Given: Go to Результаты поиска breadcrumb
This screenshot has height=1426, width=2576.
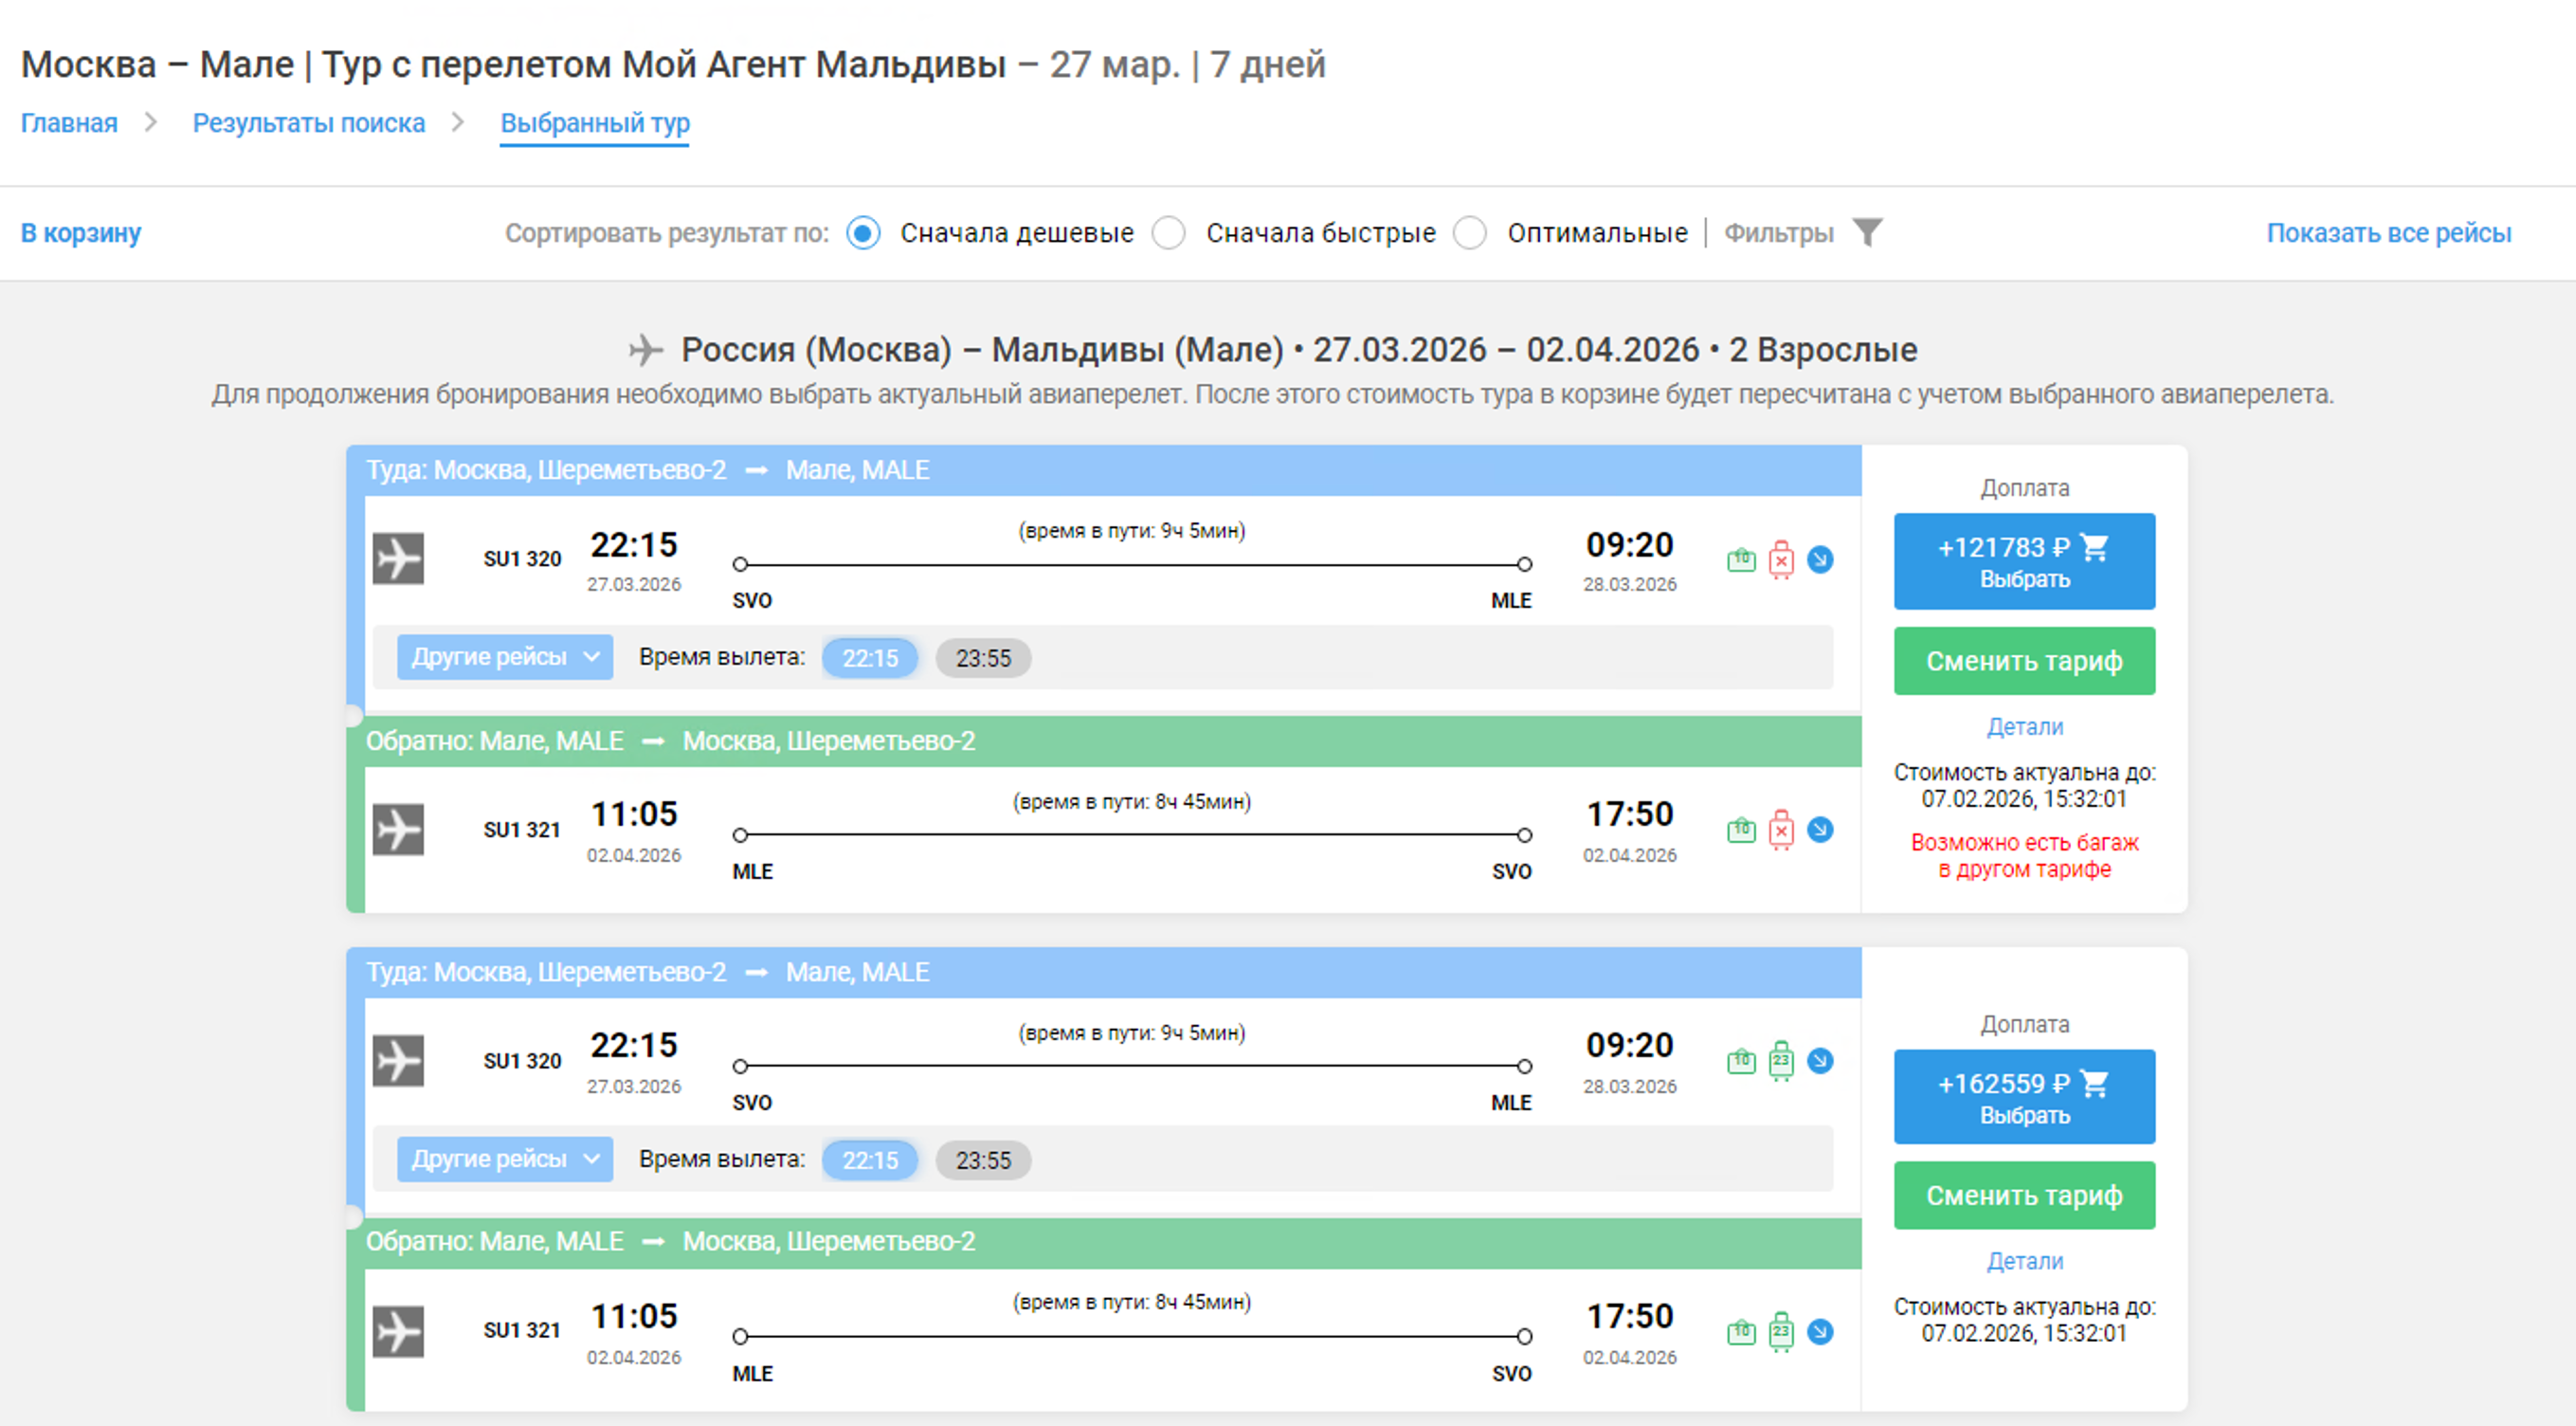Looking at the screenshot, I should (x=308, y=123).
